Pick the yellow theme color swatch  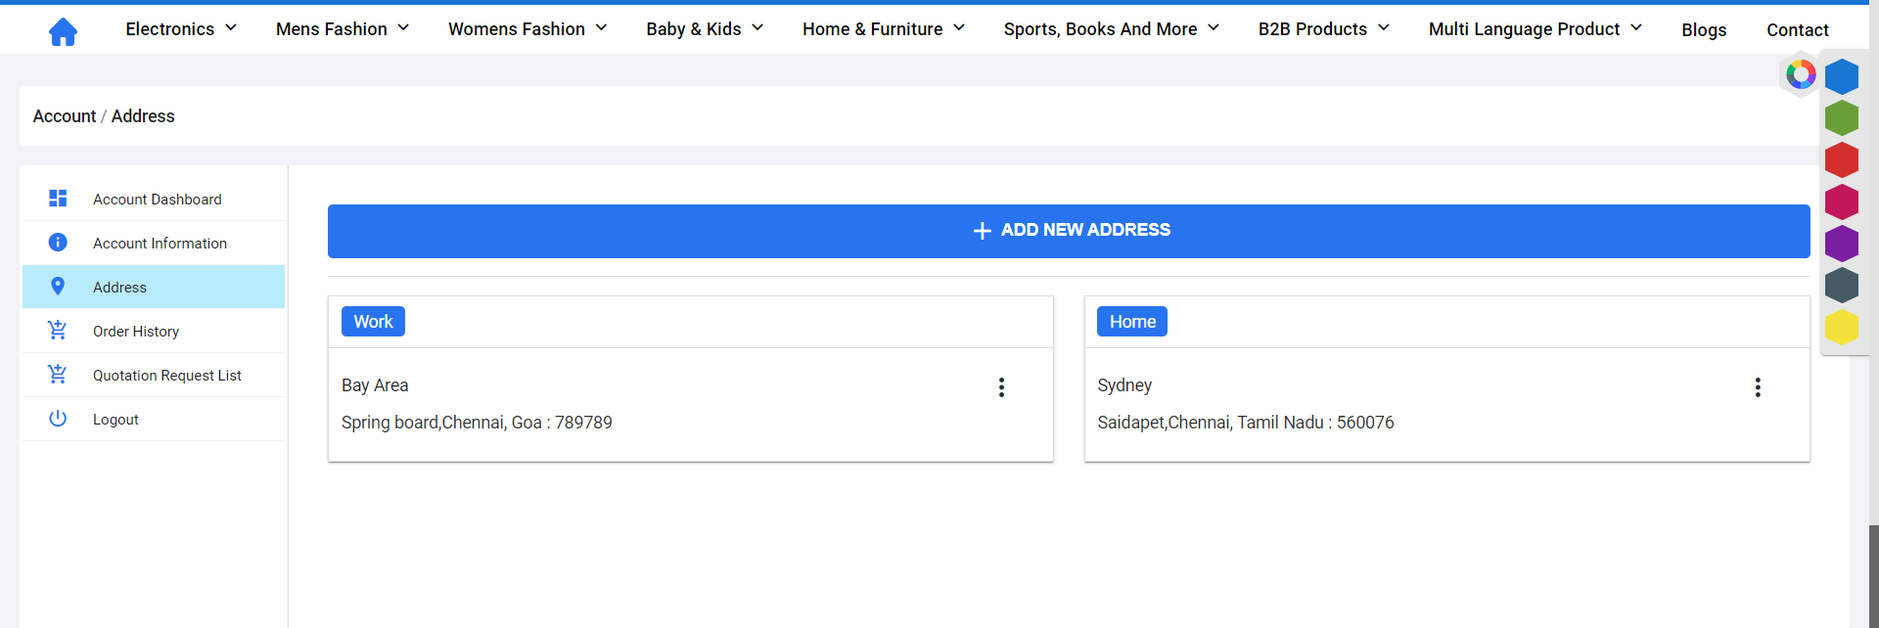1842,328
